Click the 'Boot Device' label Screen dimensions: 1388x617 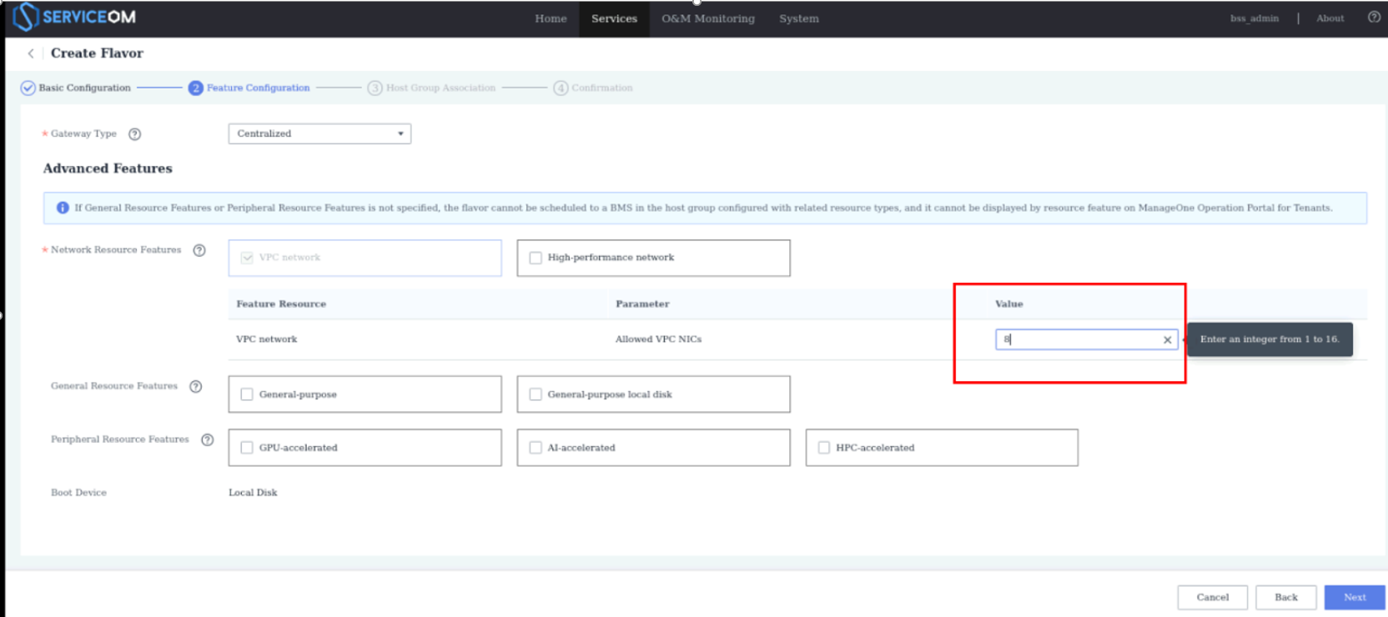point(78,493)
